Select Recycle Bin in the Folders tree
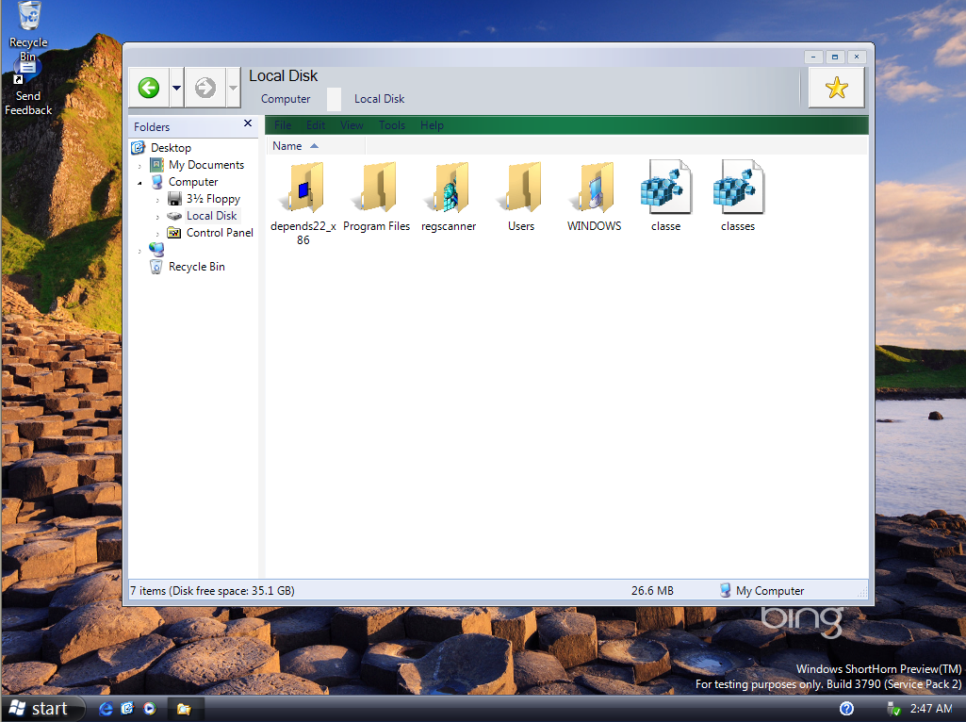 click(197, 266)
